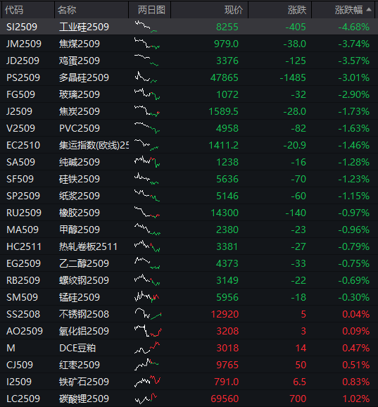Open the two-day chart for 热轧卷板2511

pos(147,246)
